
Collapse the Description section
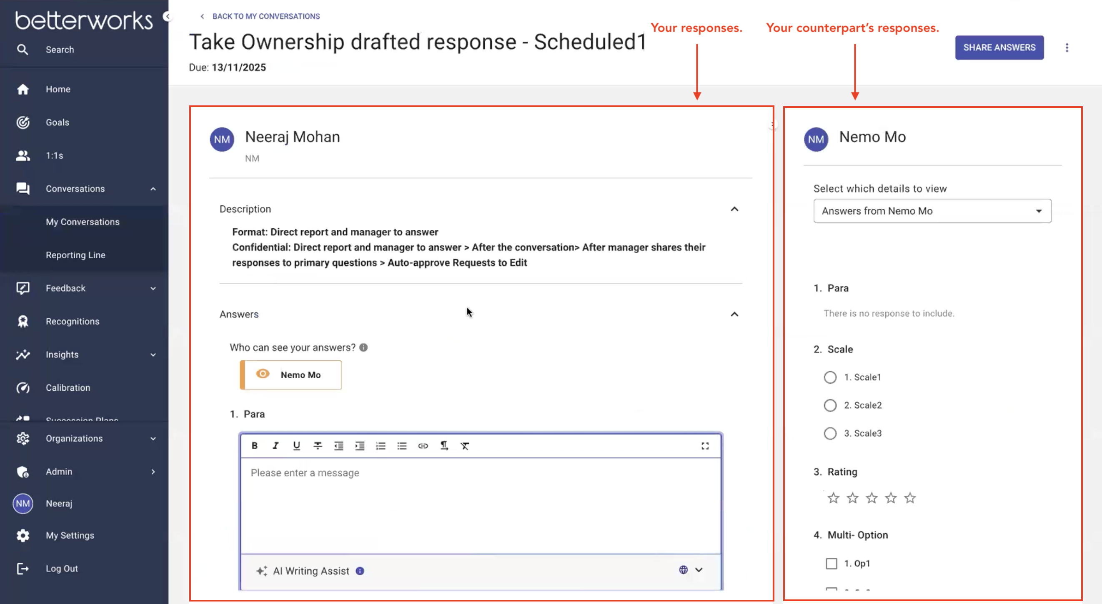click(x=734, y=209)
